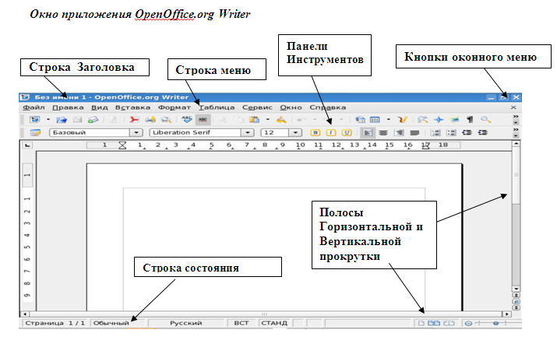Expand the Liberation Serif font dropdown

tap(247, 132)
